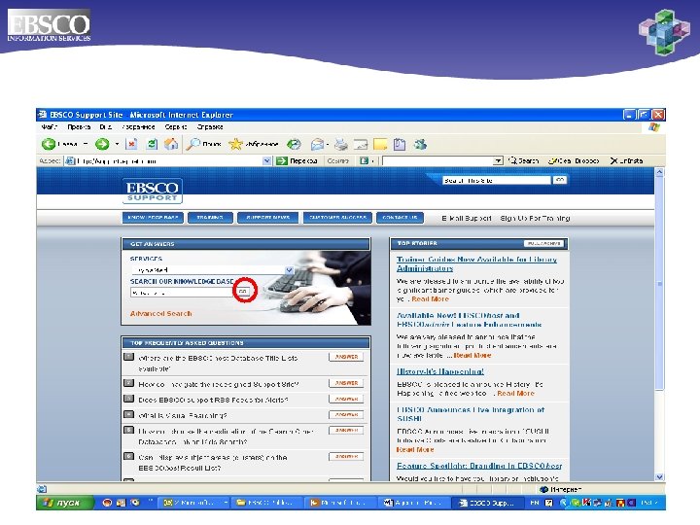Click the Переход go button

[297, 160]
